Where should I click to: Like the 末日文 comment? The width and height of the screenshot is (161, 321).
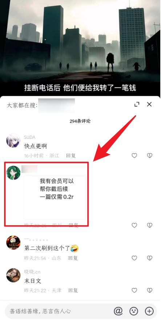(x=134, y=290)
